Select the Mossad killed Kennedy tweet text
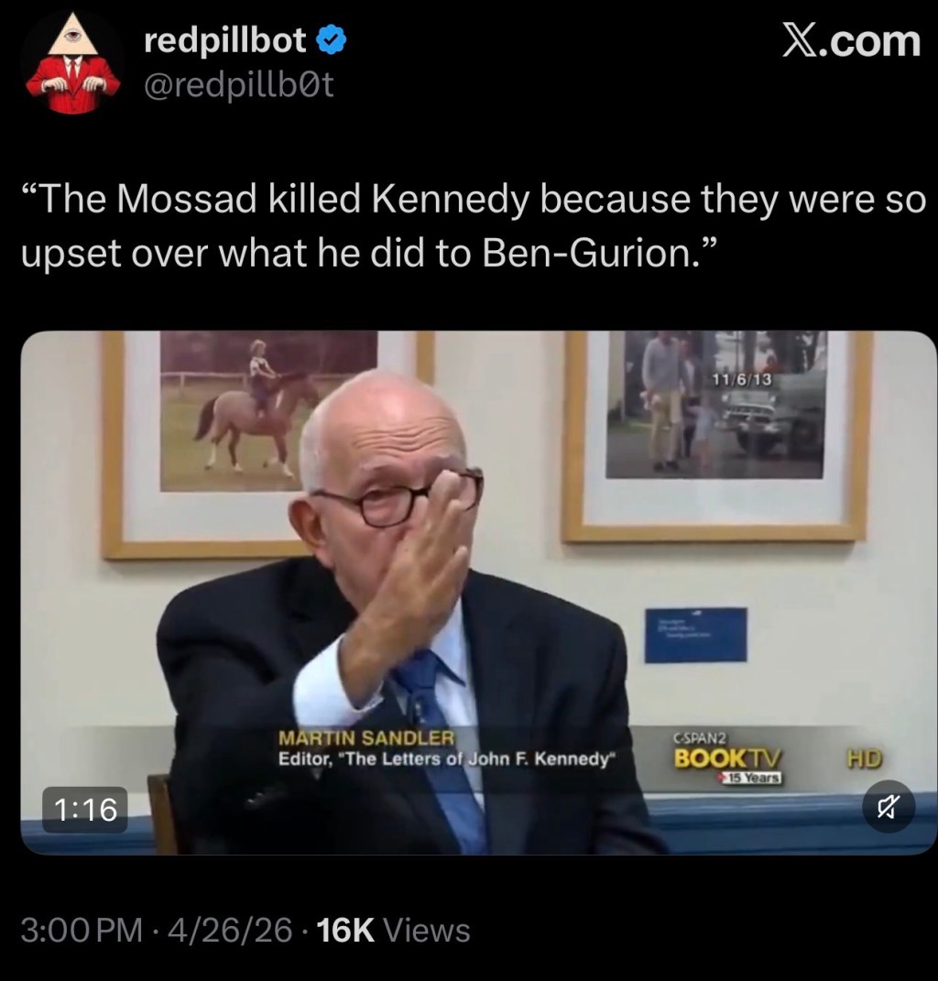This screenshot has width=938, height=981. click(x=473, y=226)
